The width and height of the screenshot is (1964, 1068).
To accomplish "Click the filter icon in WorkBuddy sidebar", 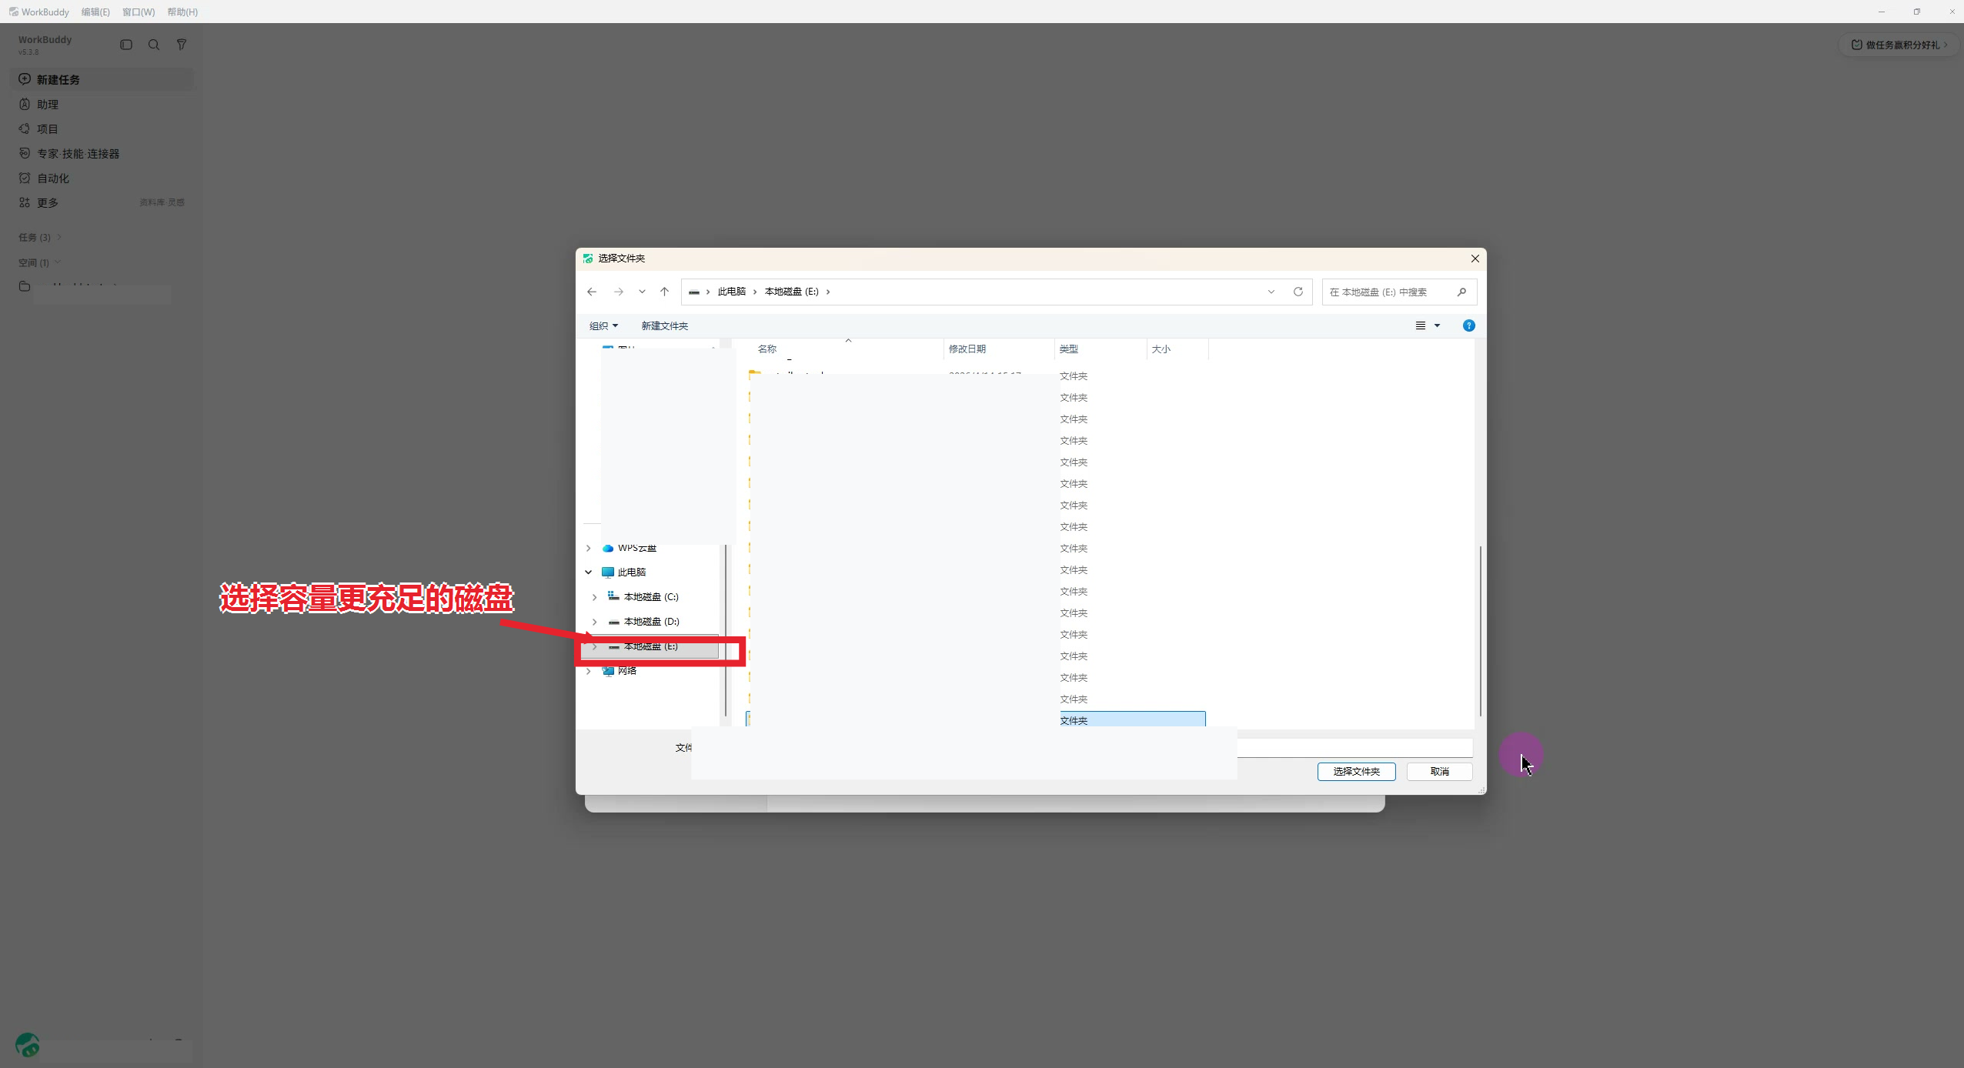I will 182,45.
